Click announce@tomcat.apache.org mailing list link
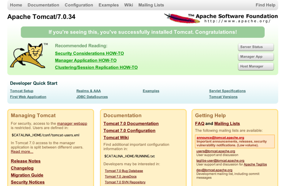 click(220, 137)
